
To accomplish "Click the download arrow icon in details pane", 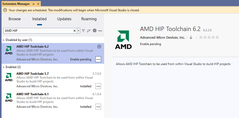I will coord(191,37).
